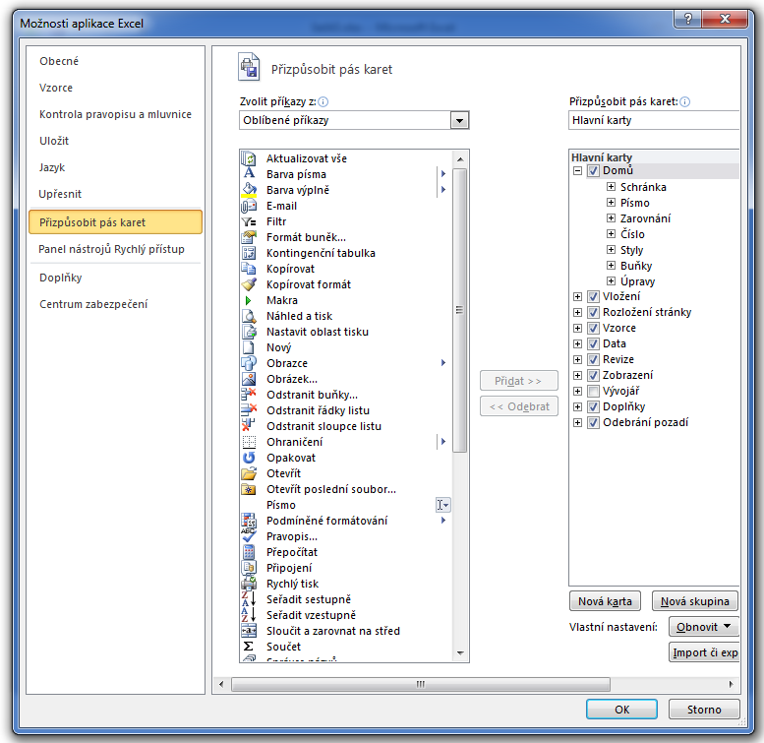Toggle the Rozložení stránky checkbox

point(593,312)
